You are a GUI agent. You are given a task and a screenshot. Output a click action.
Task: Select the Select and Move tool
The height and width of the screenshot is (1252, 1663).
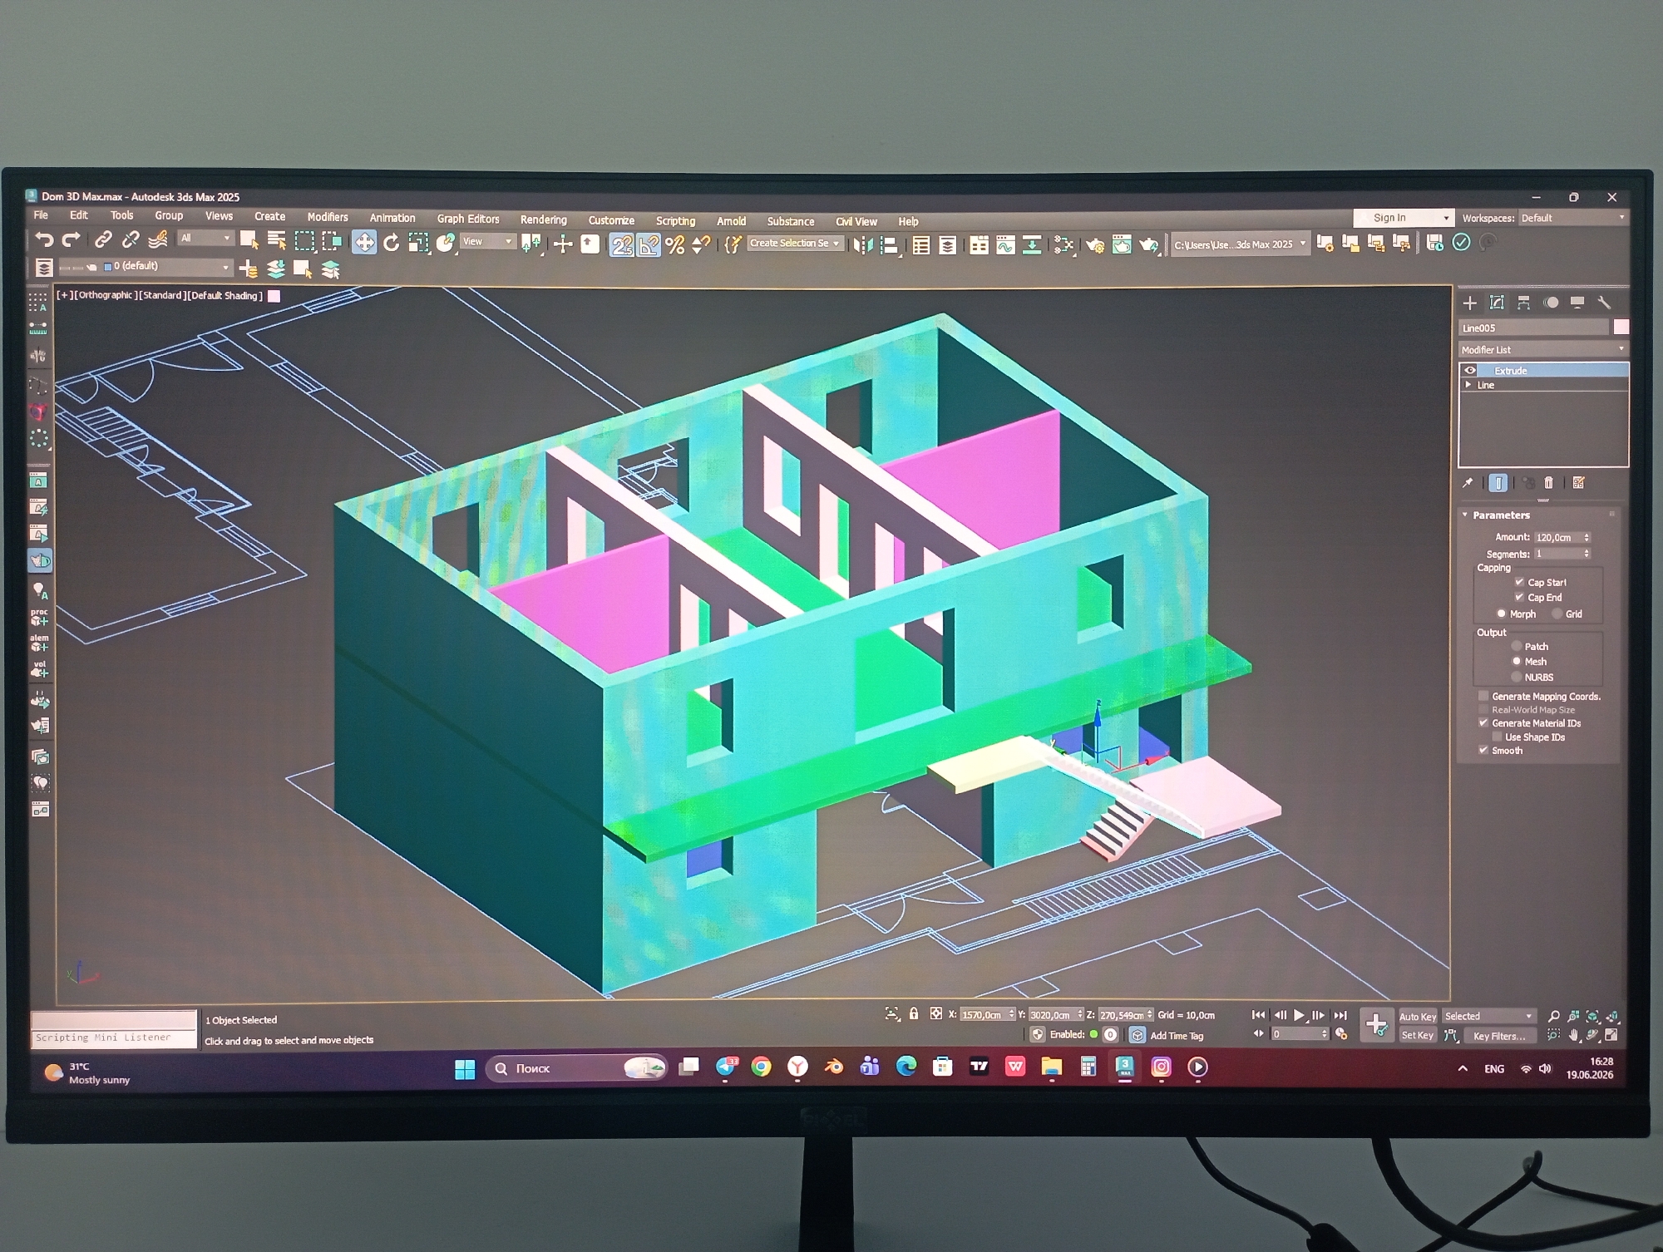coord(364,243)
